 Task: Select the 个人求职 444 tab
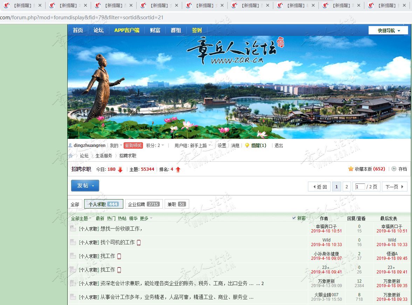coord(104,204)
